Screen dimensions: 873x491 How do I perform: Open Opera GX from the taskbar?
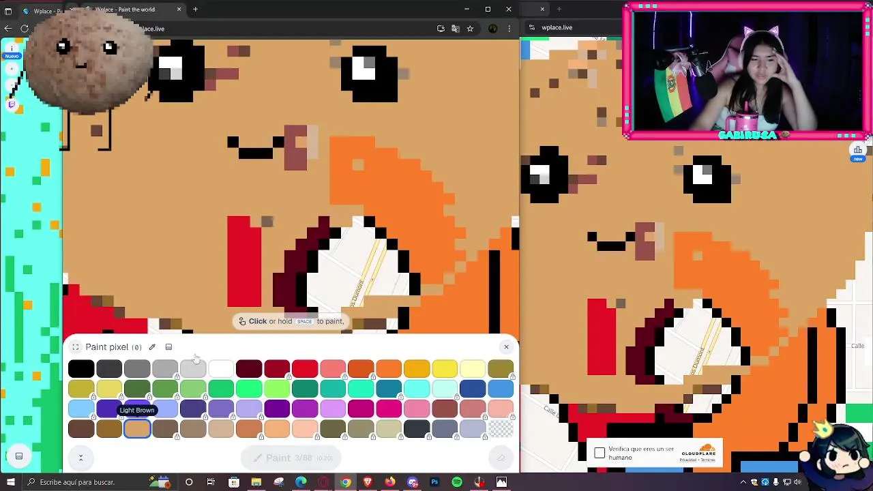point(323,482)
